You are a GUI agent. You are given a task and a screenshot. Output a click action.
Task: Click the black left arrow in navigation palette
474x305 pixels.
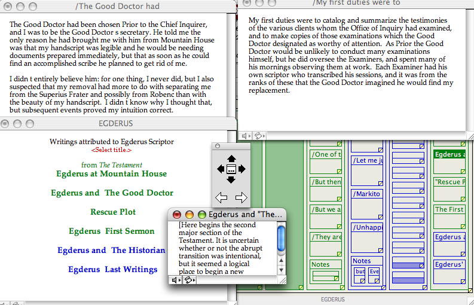[221, 169]
